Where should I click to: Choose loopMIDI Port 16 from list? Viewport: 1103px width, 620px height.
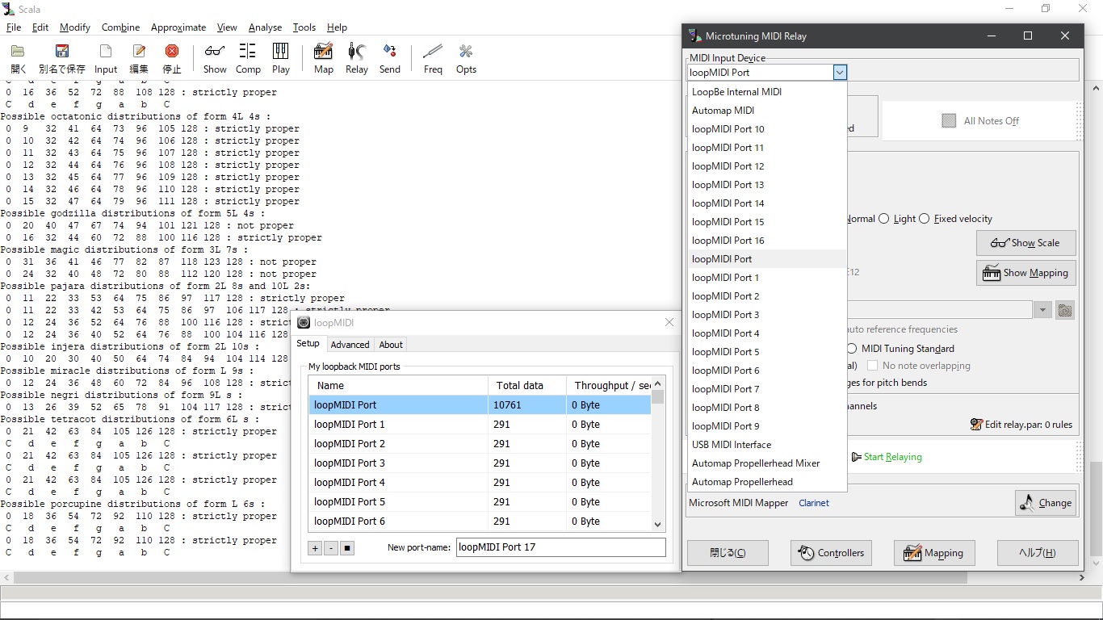pyautogui.click(x=767, y=241)
